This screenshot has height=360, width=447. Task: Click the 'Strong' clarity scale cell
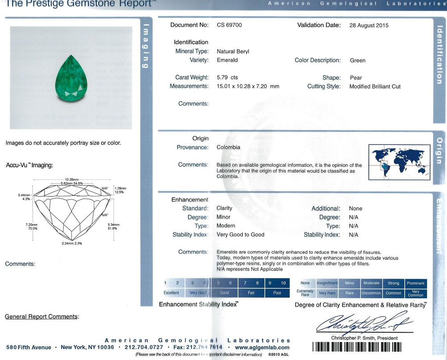[393, 283]
